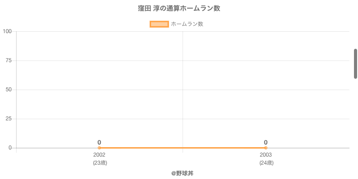Click the 25 y-axis tick label

point(9,119)
